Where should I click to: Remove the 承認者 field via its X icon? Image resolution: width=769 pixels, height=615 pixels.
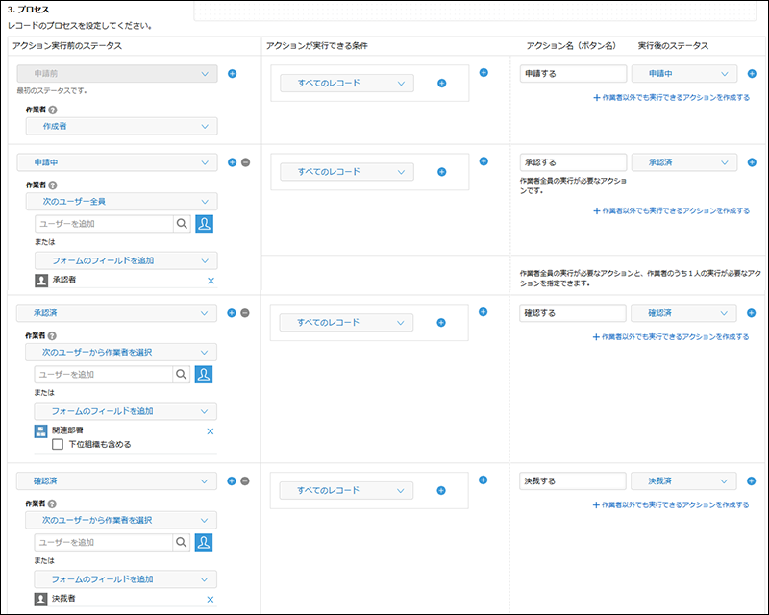(x=210, y=282)
